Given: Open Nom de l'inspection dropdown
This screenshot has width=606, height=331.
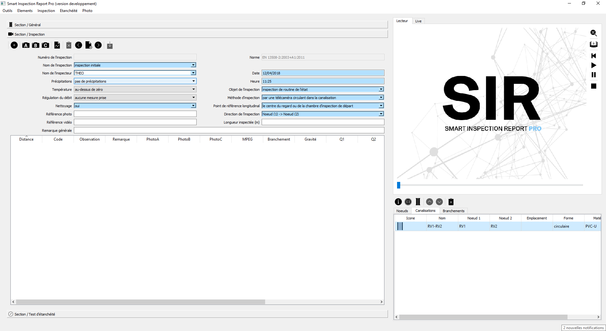Looking at the screenshot, I should coord(193,65).
